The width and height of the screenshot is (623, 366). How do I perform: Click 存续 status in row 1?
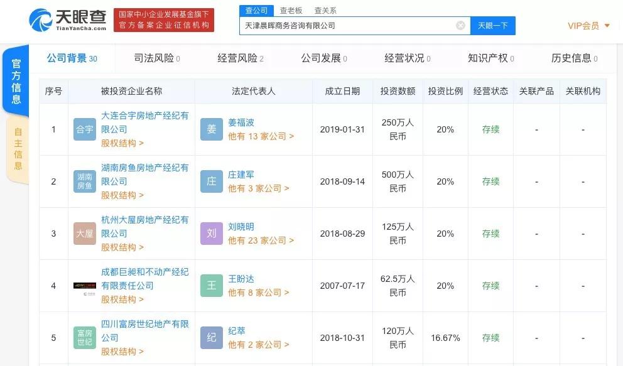click(490, 129)
